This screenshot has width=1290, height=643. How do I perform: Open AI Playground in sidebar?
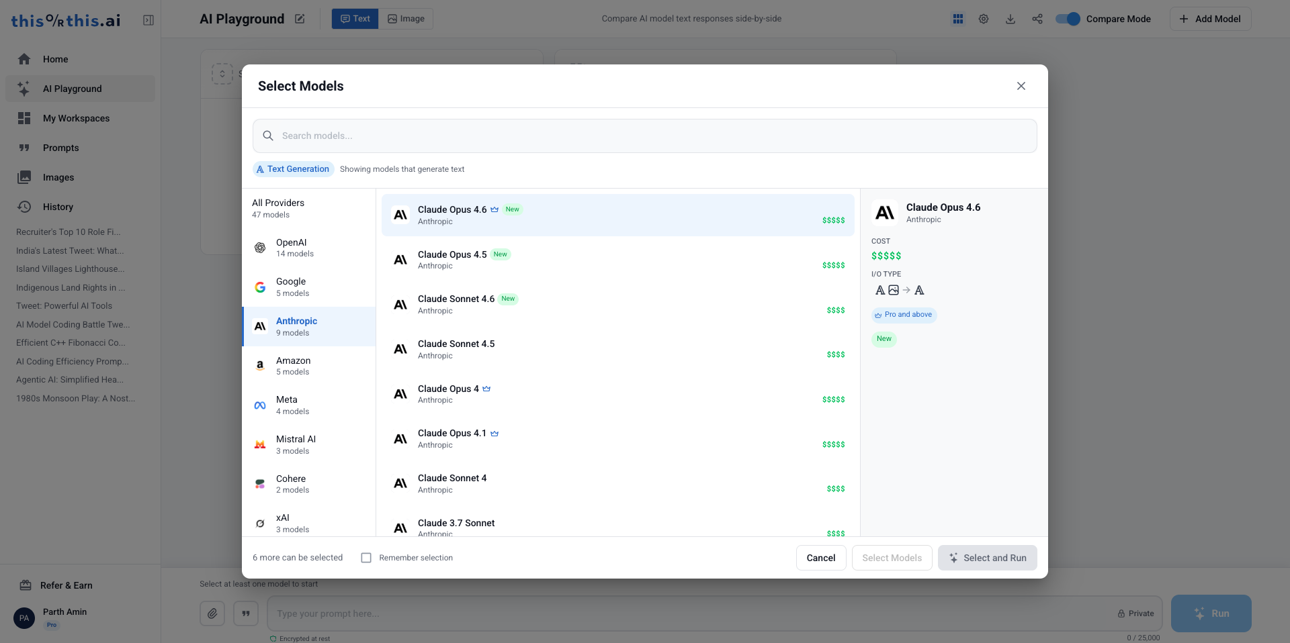81,89
